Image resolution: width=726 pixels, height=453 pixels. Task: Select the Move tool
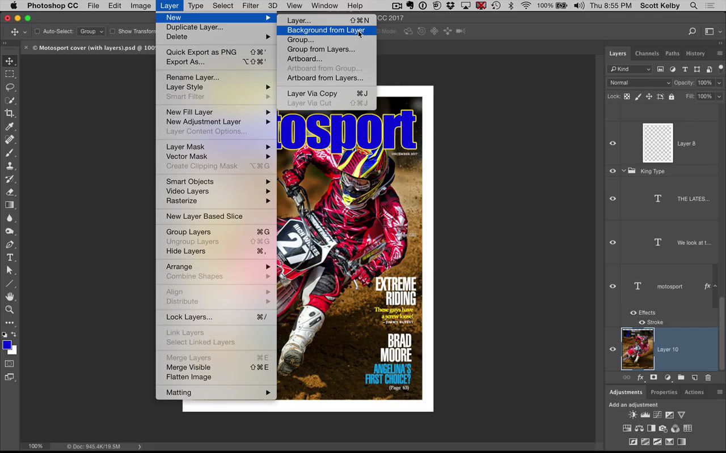click(8, 60)
